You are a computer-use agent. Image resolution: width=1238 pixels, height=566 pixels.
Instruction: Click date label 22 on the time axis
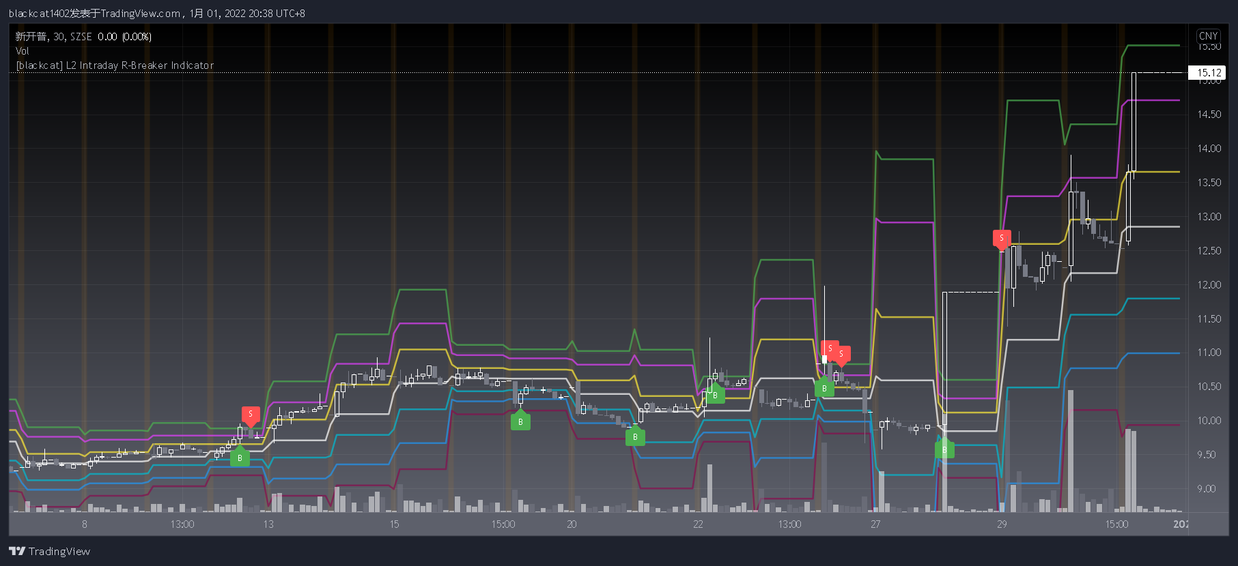coord(698,524)
